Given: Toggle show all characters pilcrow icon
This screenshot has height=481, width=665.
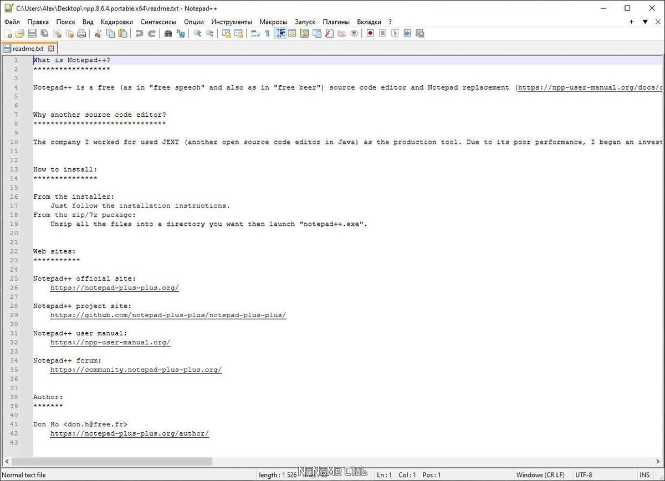Looking at the screenshot, I should pos(267,33).
